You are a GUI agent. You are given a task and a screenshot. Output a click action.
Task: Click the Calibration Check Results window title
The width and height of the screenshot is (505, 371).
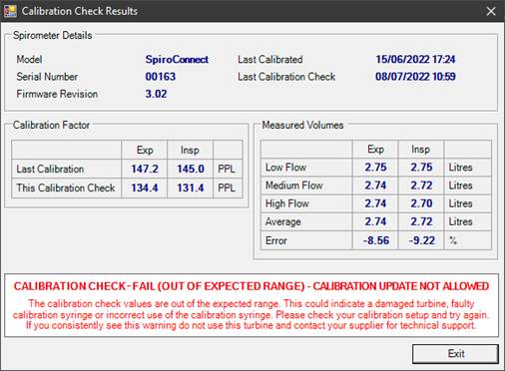[x=80, y=11]
